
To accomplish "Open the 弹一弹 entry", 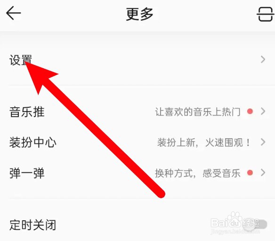I will pos(137,173).
